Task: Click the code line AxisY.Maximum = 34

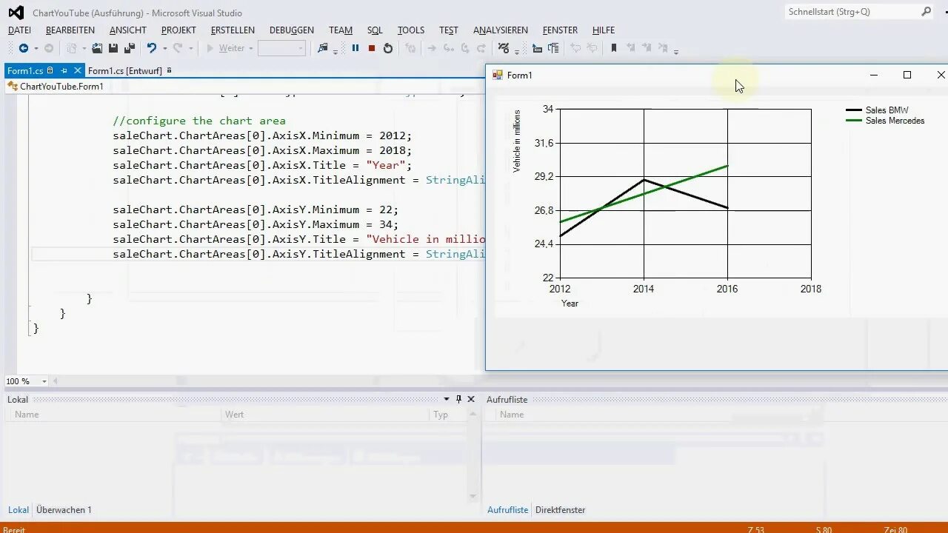Action: click(256, 224)
